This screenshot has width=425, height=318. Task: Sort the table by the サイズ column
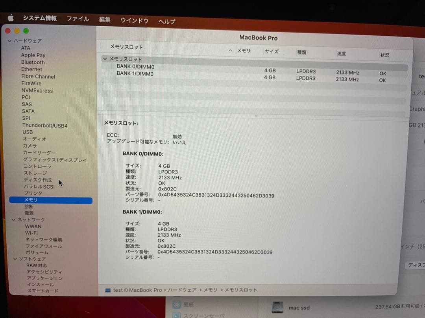pos(271,51)
